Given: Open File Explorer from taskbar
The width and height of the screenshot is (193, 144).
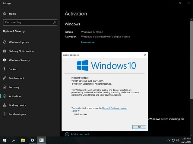Looking at the screenshot, I should point(23,140).
